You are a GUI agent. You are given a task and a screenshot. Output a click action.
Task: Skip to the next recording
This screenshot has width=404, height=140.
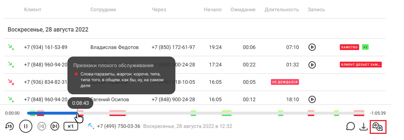[x=55, y=126]
